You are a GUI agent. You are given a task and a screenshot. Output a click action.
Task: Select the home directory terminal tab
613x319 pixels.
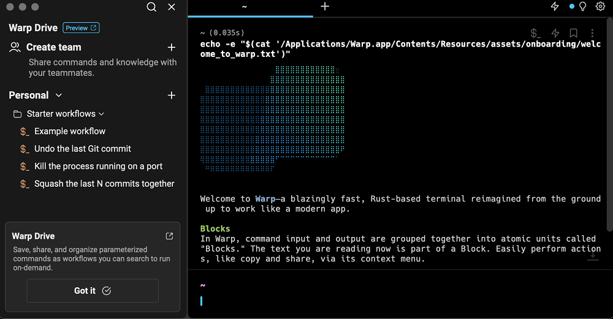click(x=250, y=7)
